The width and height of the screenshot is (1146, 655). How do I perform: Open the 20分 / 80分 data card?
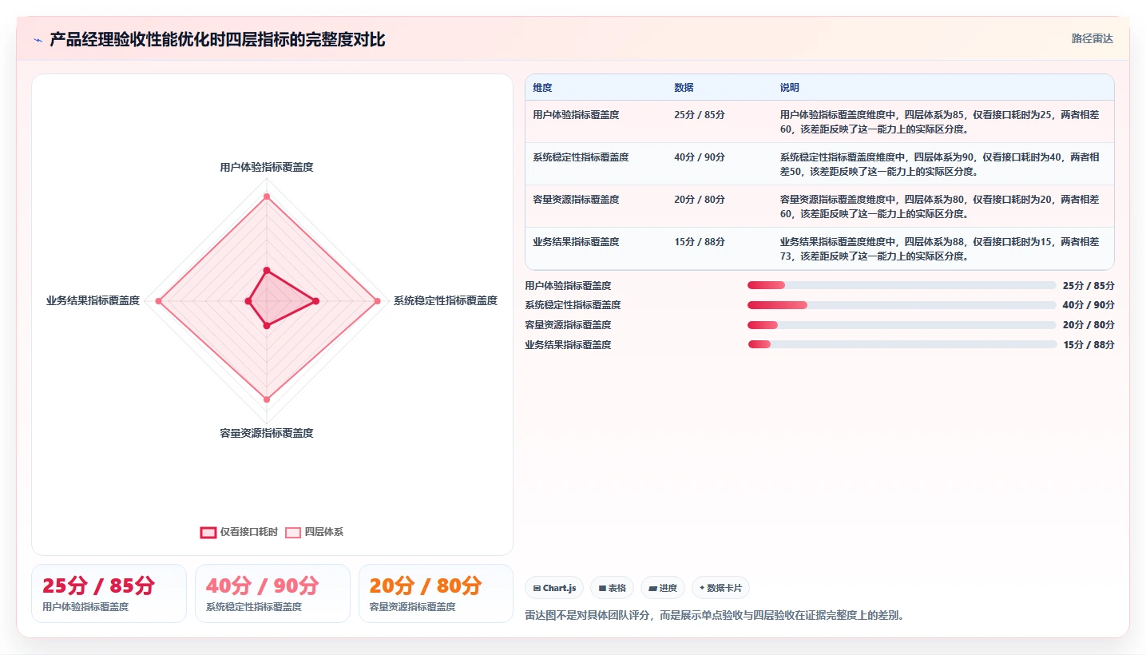[436, 593]
